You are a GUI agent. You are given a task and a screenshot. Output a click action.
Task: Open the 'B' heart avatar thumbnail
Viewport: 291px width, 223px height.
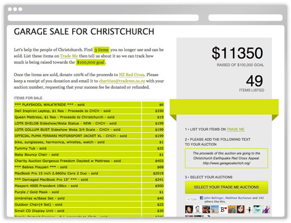[x=223, y=210]
